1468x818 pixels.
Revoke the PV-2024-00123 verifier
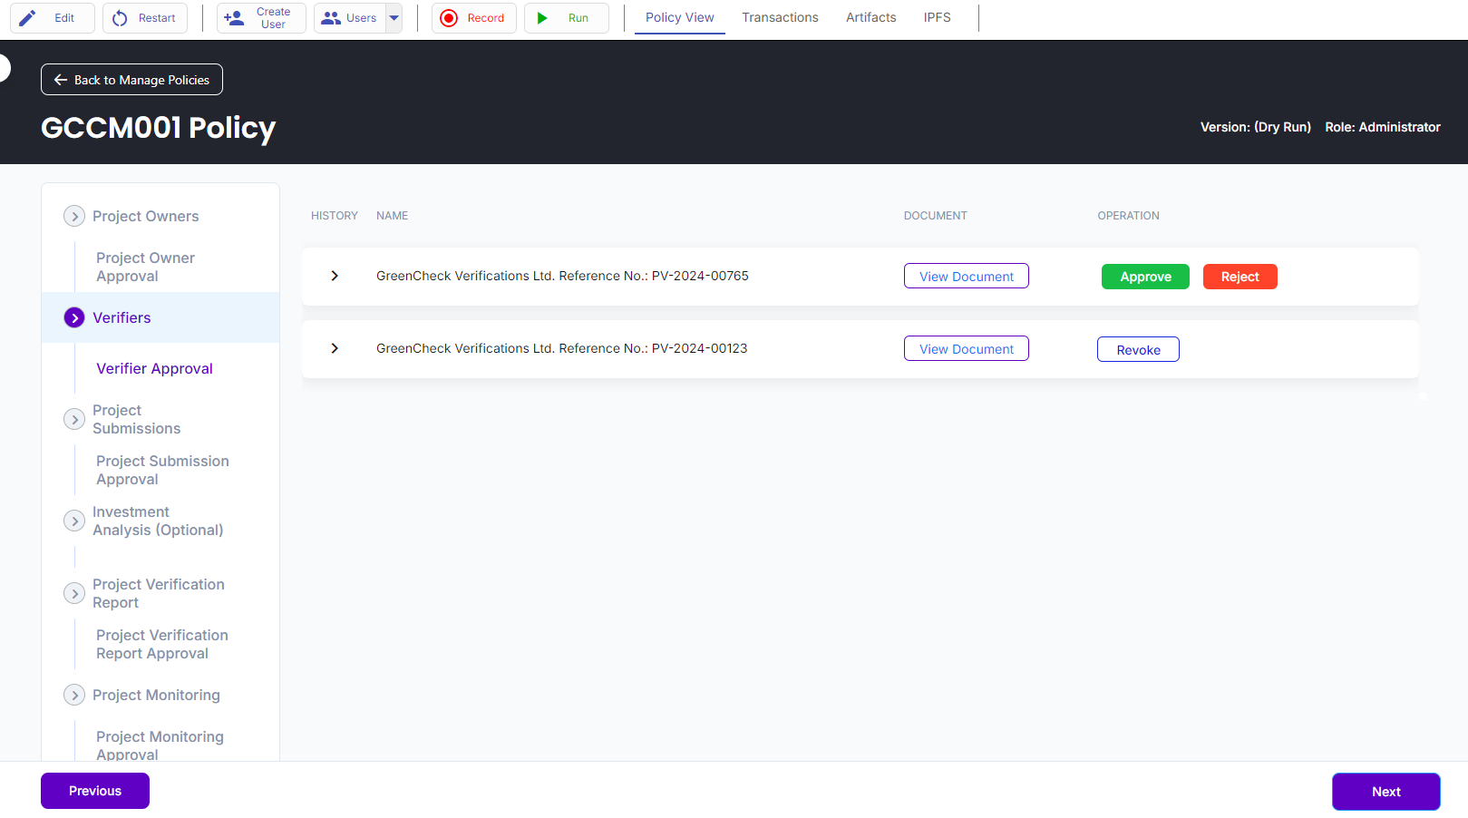click(1138, 350)
